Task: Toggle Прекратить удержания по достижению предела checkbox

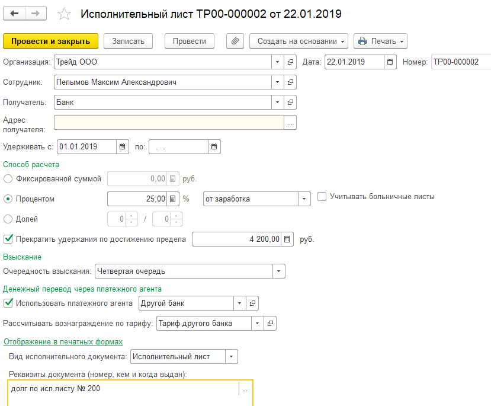Action: point(8,239)
